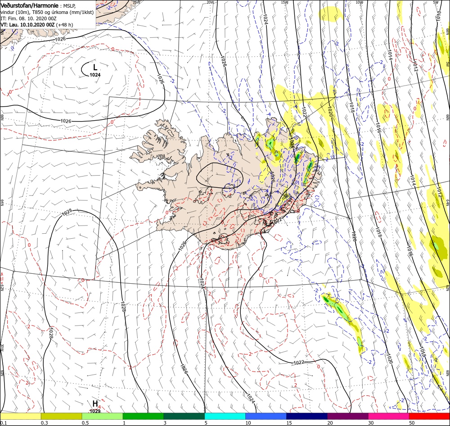Click the '0.3' legend value label
Screen dimensions: 450x426
44,423
